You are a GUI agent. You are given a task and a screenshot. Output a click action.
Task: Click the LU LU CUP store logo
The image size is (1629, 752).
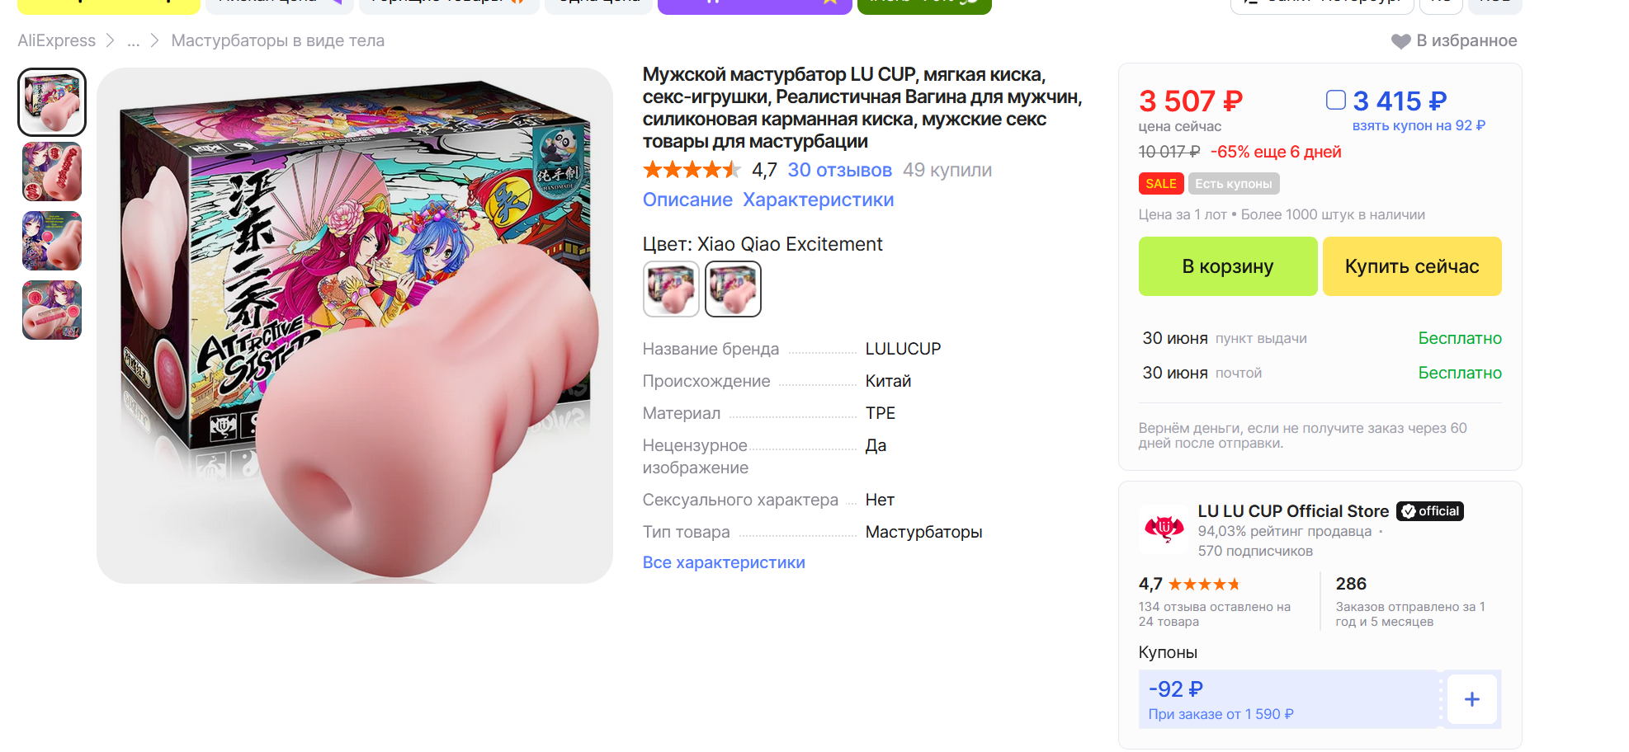point(1164,526)
